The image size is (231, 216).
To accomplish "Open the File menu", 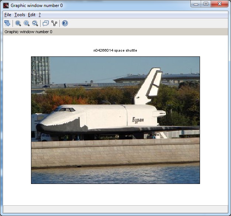I will 8,15.
